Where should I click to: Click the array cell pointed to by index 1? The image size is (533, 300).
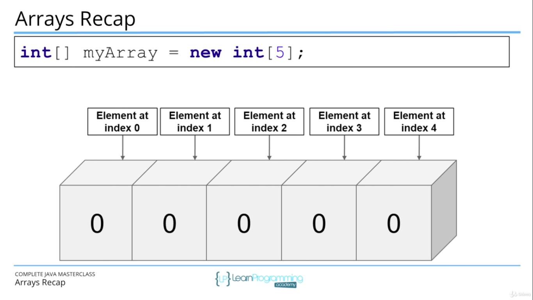pyautogui.click(x=169, y=223)
